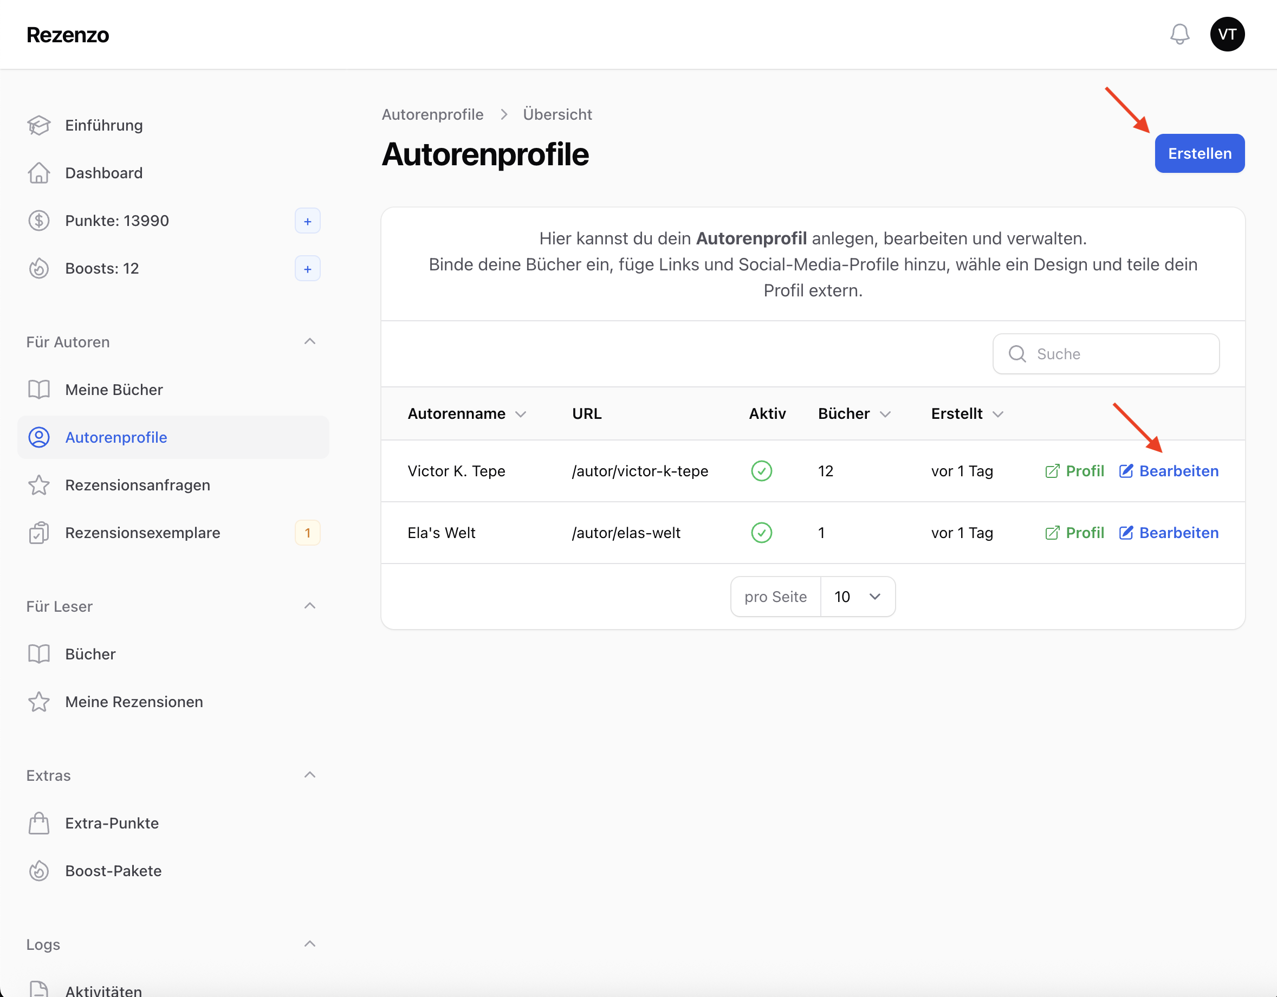Go to Rezensionsanfragen menu item
The image size is (1277, 997).
point(137,485)
